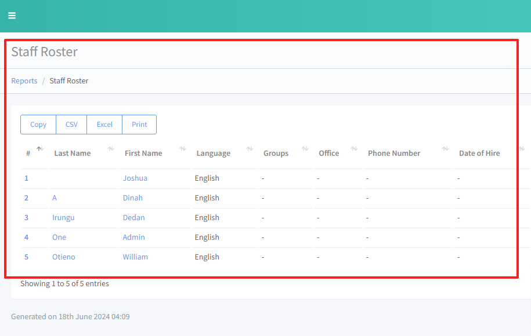Click the Otieno last name link
This screenshot has width=531, height=336.
[64, 257]
